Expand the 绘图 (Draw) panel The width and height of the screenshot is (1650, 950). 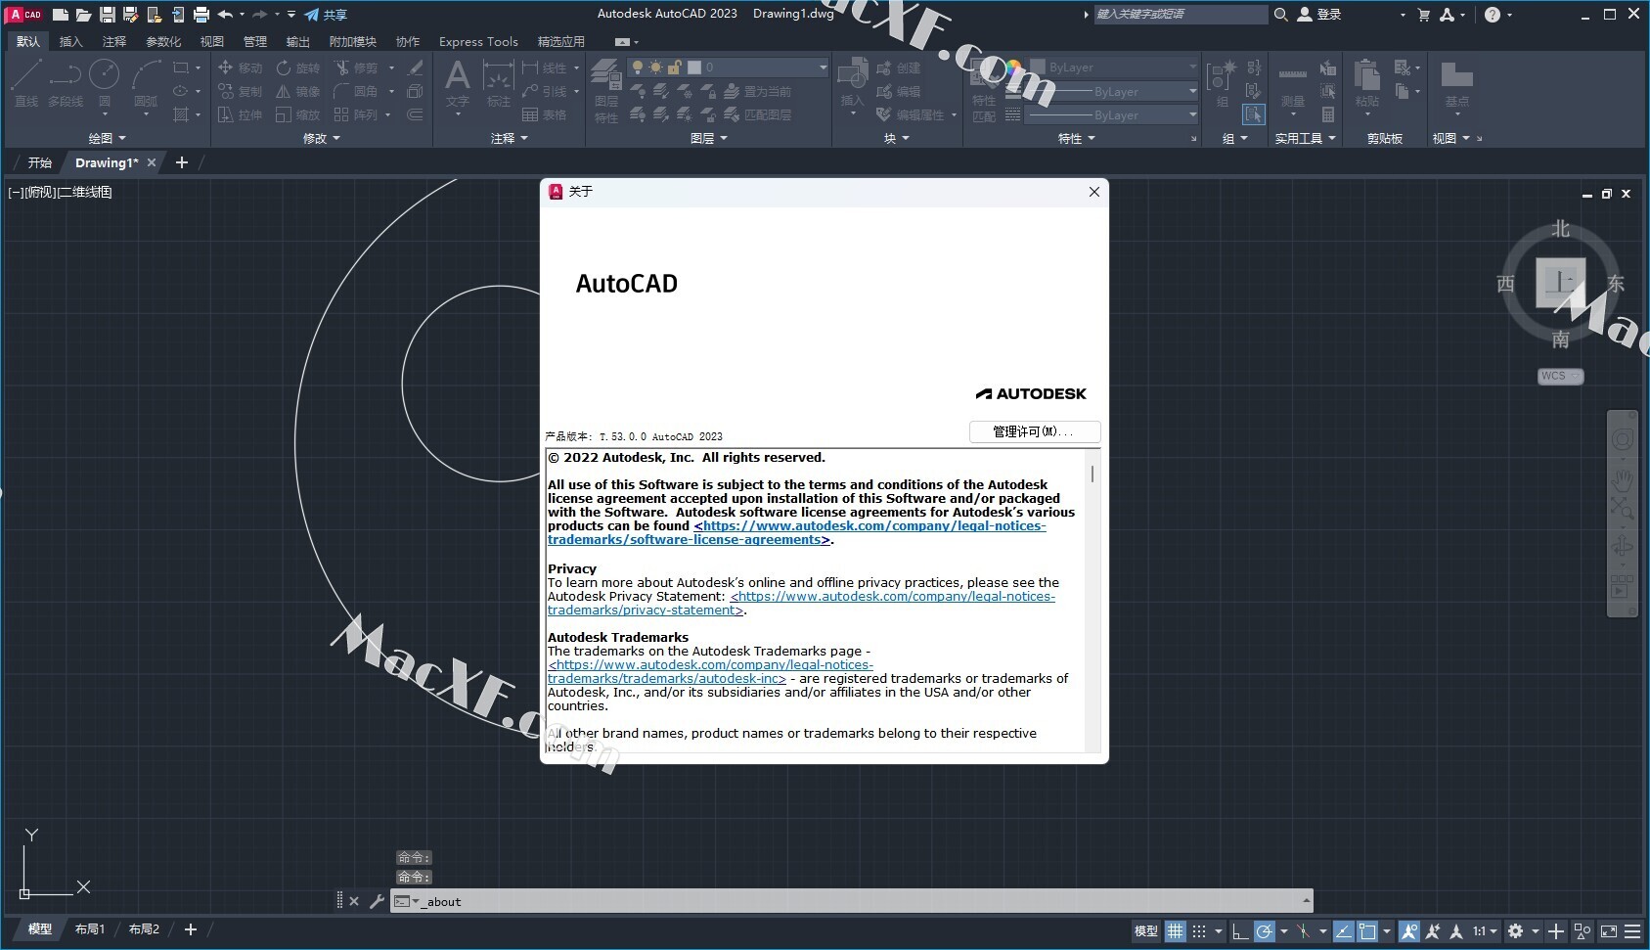coord(108,138)
